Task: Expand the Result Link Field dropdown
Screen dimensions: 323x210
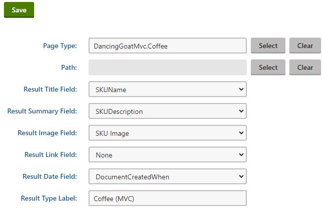Action: tap(167, 155)
